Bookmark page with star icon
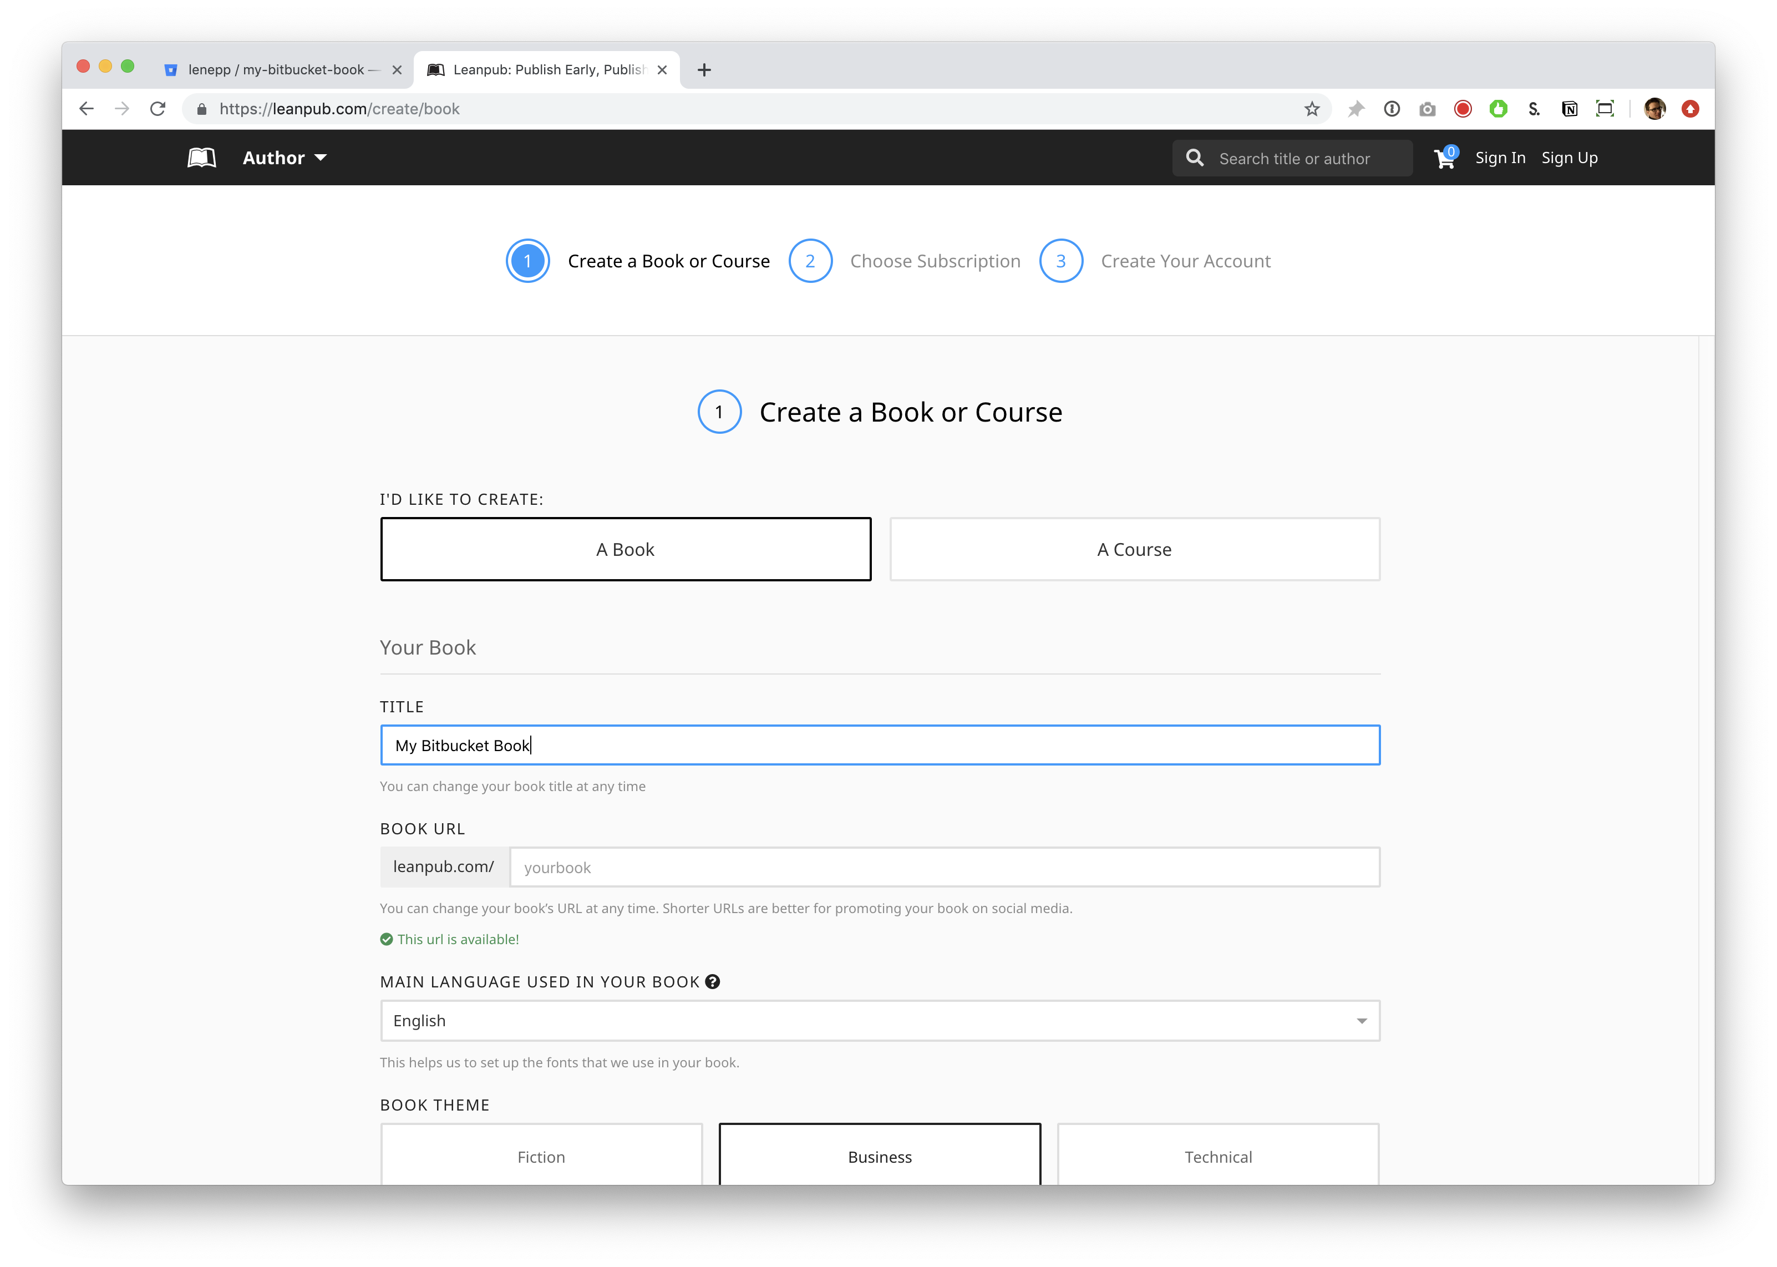 1311,109
